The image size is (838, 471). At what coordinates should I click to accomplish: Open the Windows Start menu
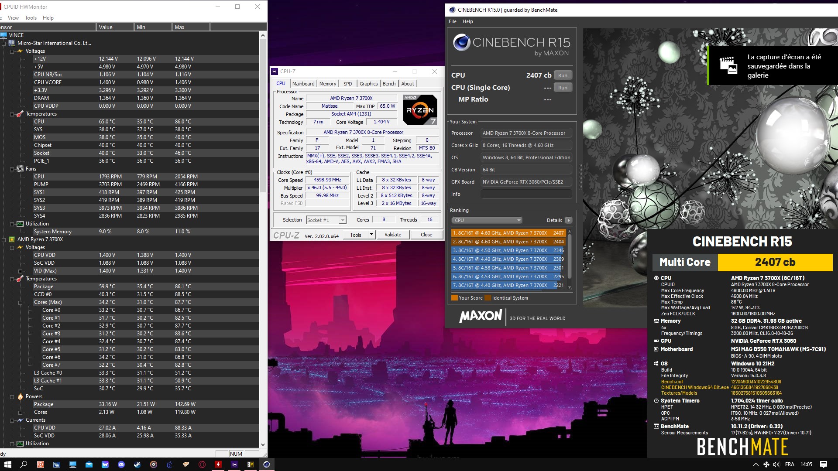click(x=7, y=464)
